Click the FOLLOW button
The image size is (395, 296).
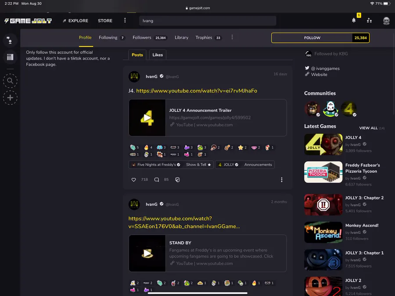tap(312, 38)
